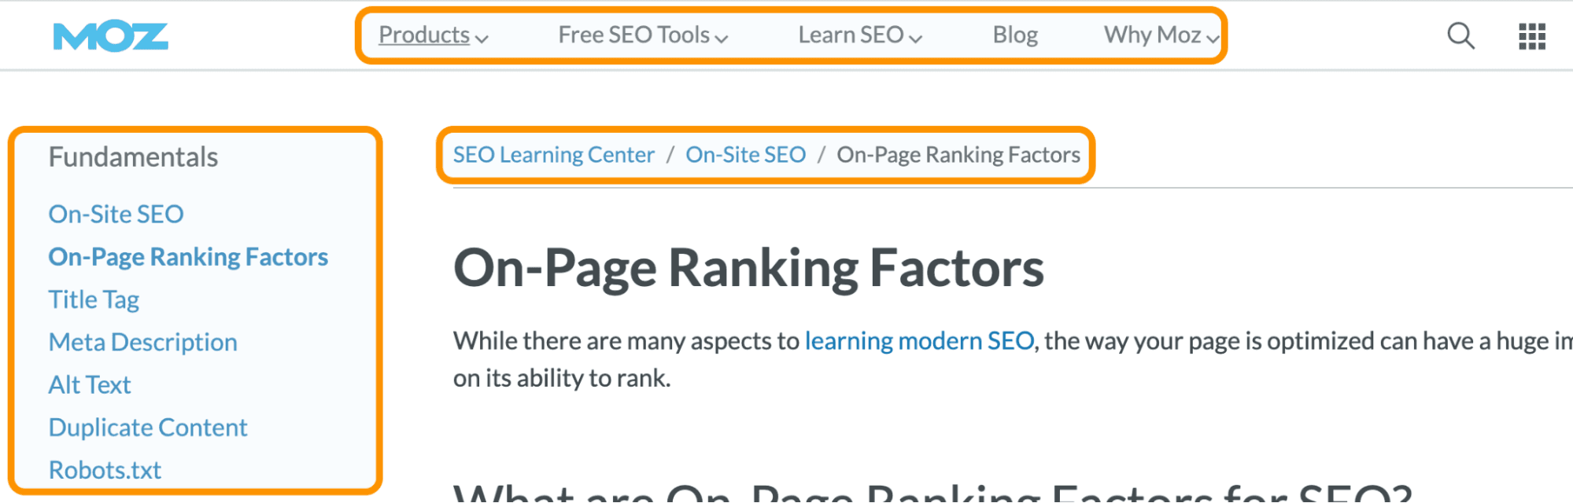Click the Moz logo

click(109, 35)
